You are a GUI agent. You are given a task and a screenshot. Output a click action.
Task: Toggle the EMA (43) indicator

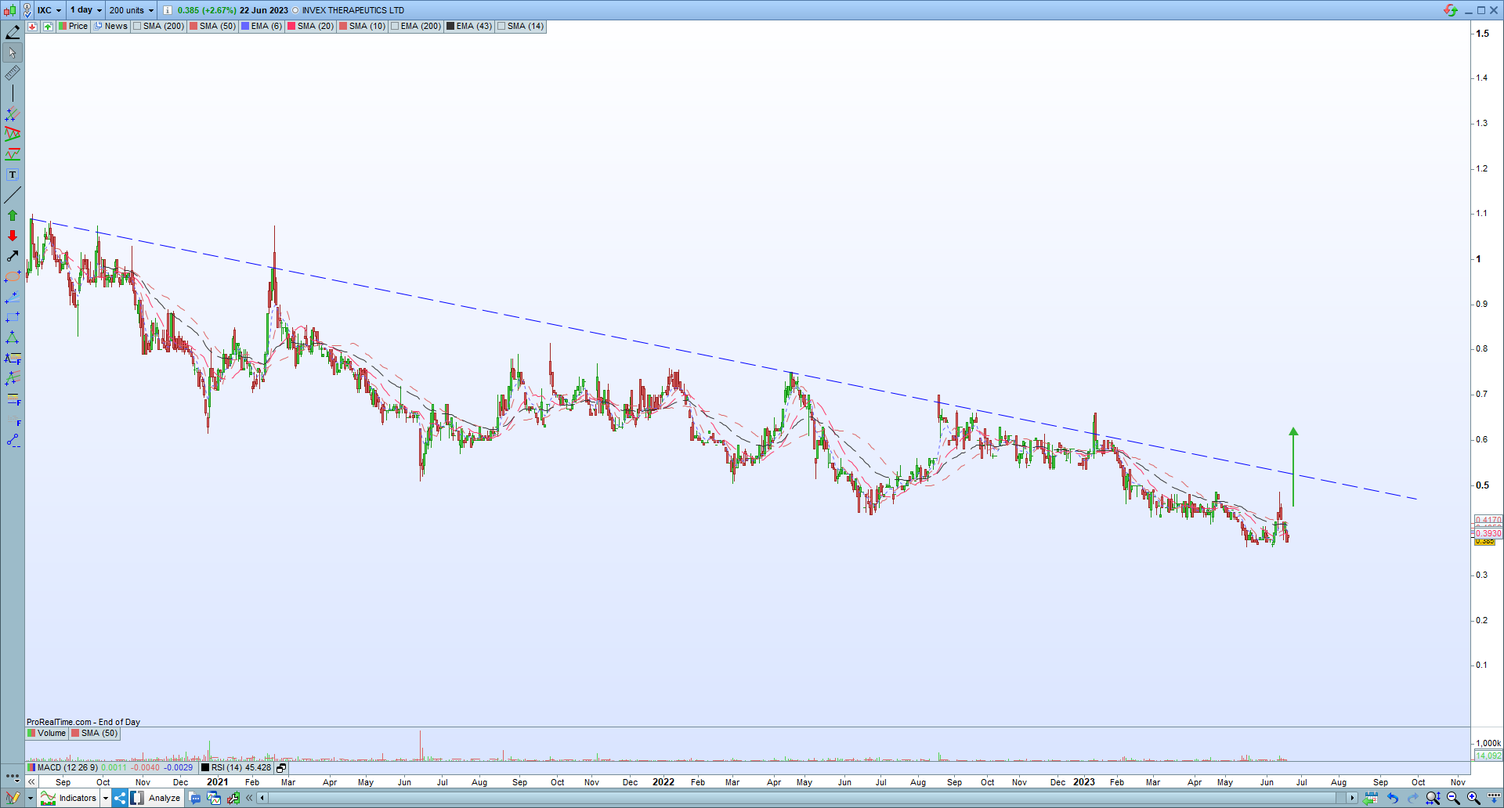coord(469,27)
